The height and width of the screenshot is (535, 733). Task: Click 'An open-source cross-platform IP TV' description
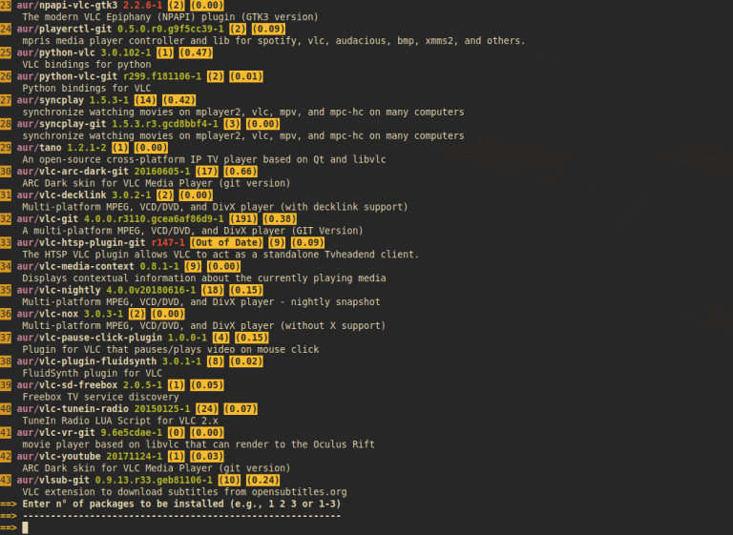click(204, 160)
